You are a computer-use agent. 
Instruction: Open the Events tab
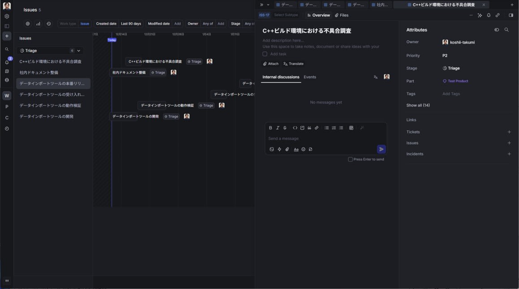click(x=310, y=77)
